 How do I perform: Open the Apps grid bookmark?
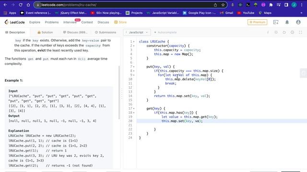tap(10, 13)
